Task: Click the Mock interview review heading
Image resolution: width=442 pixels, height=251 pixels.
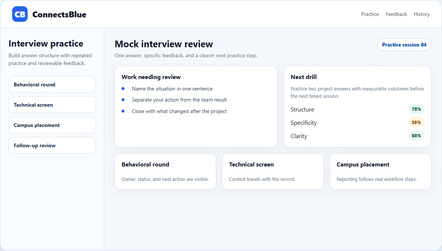Action: coord(164,44)
